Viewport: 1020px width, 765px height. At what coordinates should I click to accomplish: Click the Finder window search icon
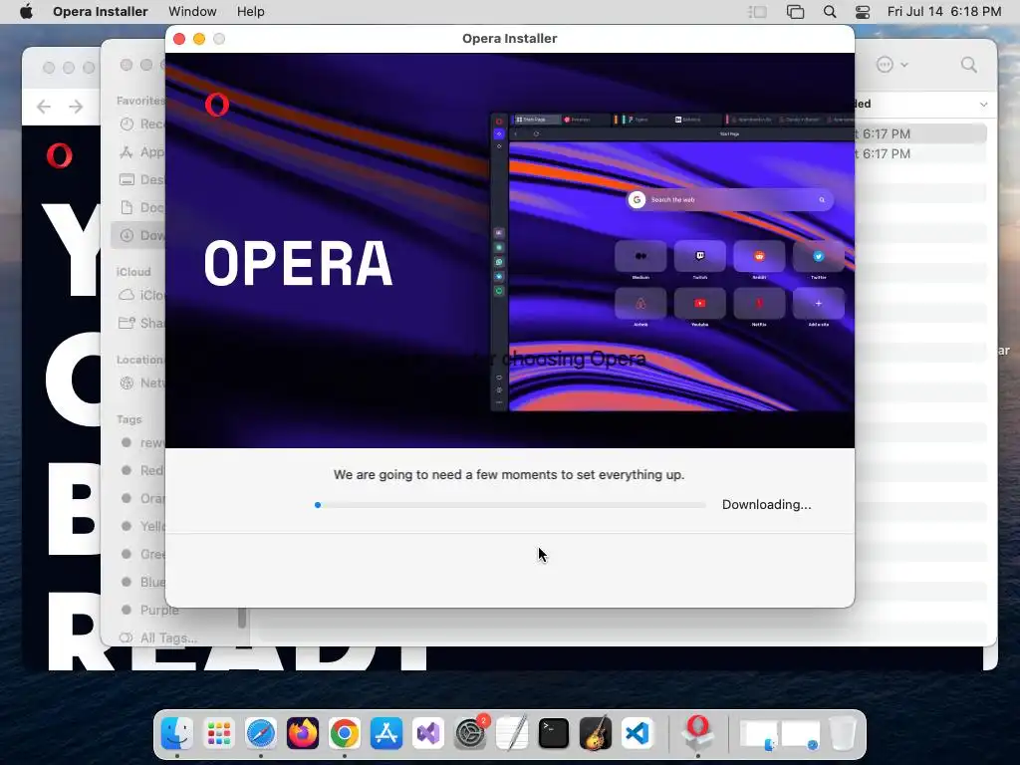pyautogui.click(x=968, y=65)
